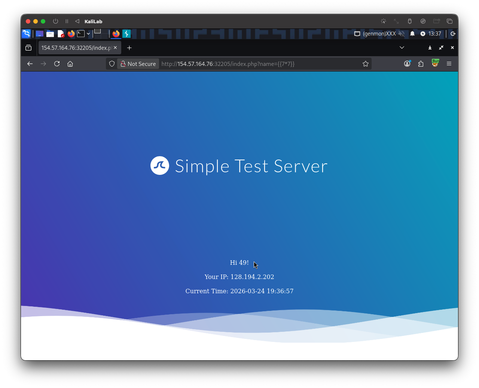Click the notification bell in the panel
Image resolution: width=479 pixels, height=388 pixels.
(x=412, y=34)
